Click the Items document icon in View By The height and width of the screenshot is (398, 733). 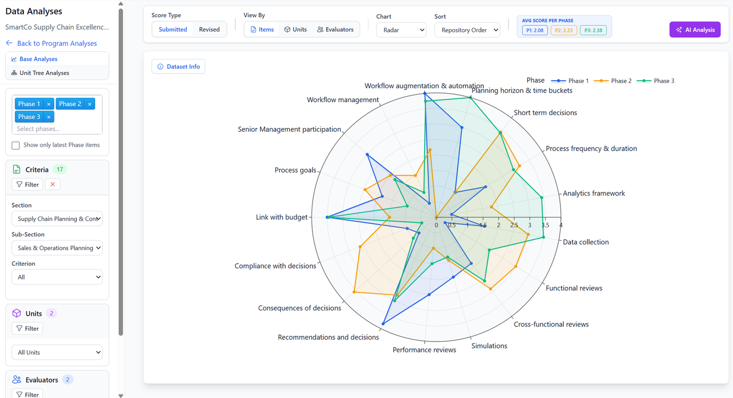pos(253,30)
